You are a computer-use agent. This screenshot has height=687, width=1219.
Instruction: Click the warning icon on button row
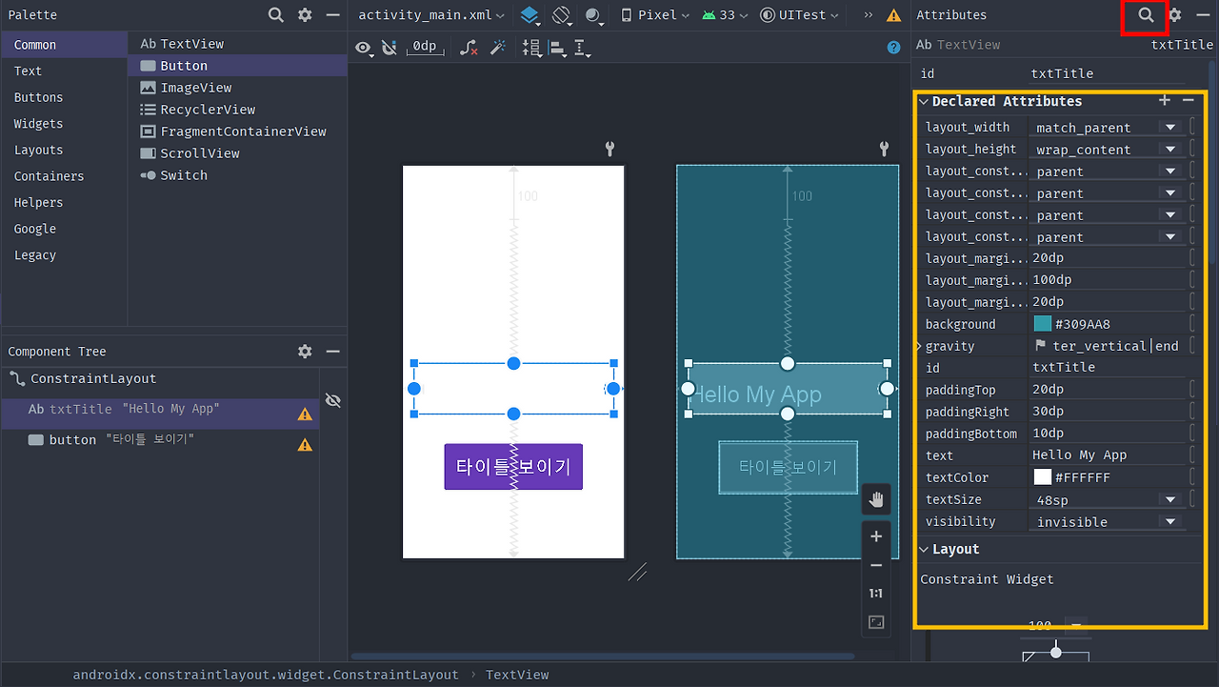(304, 442)
